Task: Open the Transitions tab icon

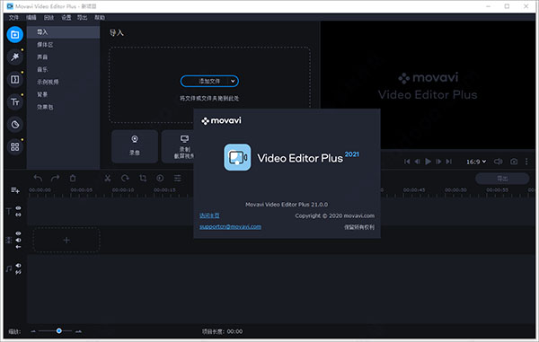Action: click(x=14, y=80)
